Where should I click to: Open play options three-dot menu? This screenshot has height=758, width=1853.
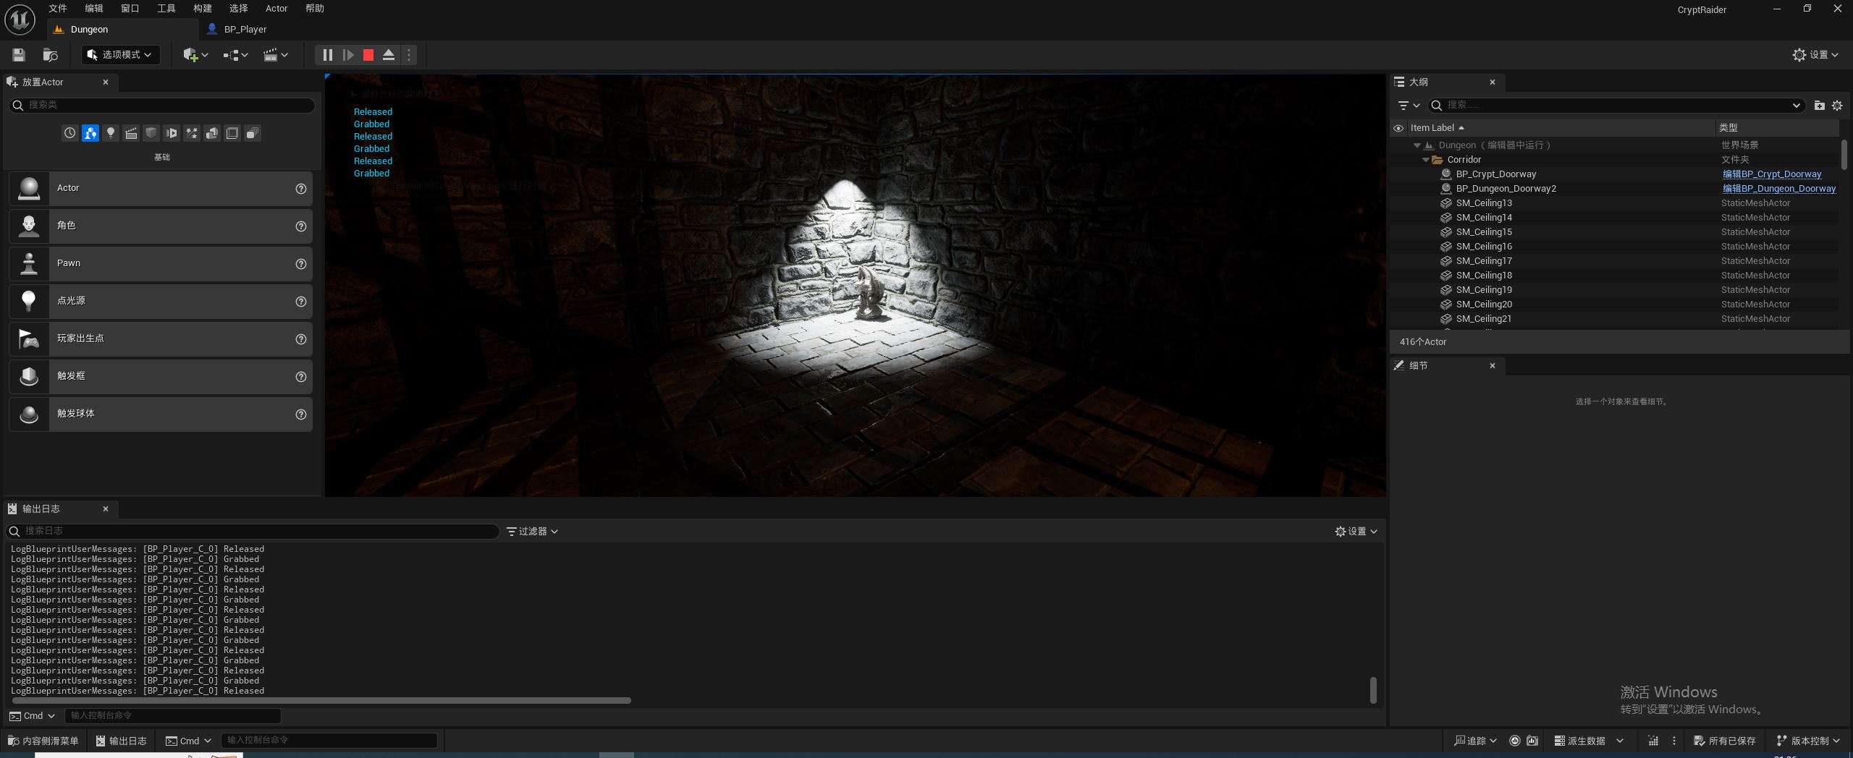click(x=409, y=55)
